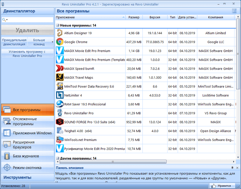Click the MAGIX Speed burnR icon

(59, 69)
